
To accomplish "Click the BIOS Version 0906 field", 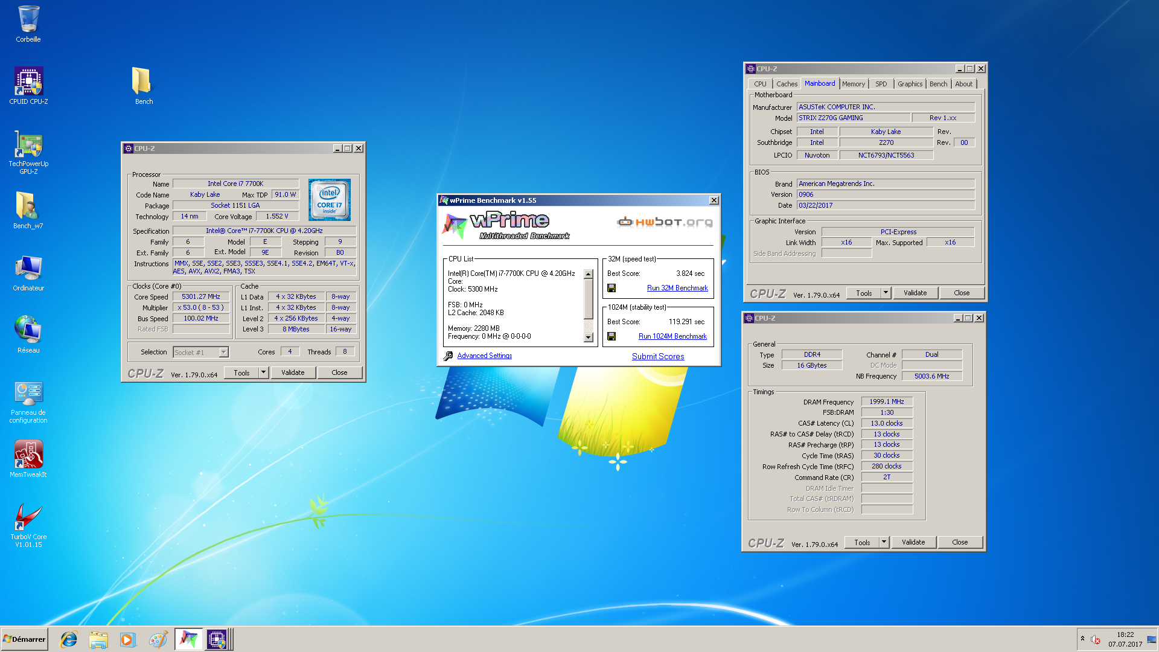I will tap(886, 194).
